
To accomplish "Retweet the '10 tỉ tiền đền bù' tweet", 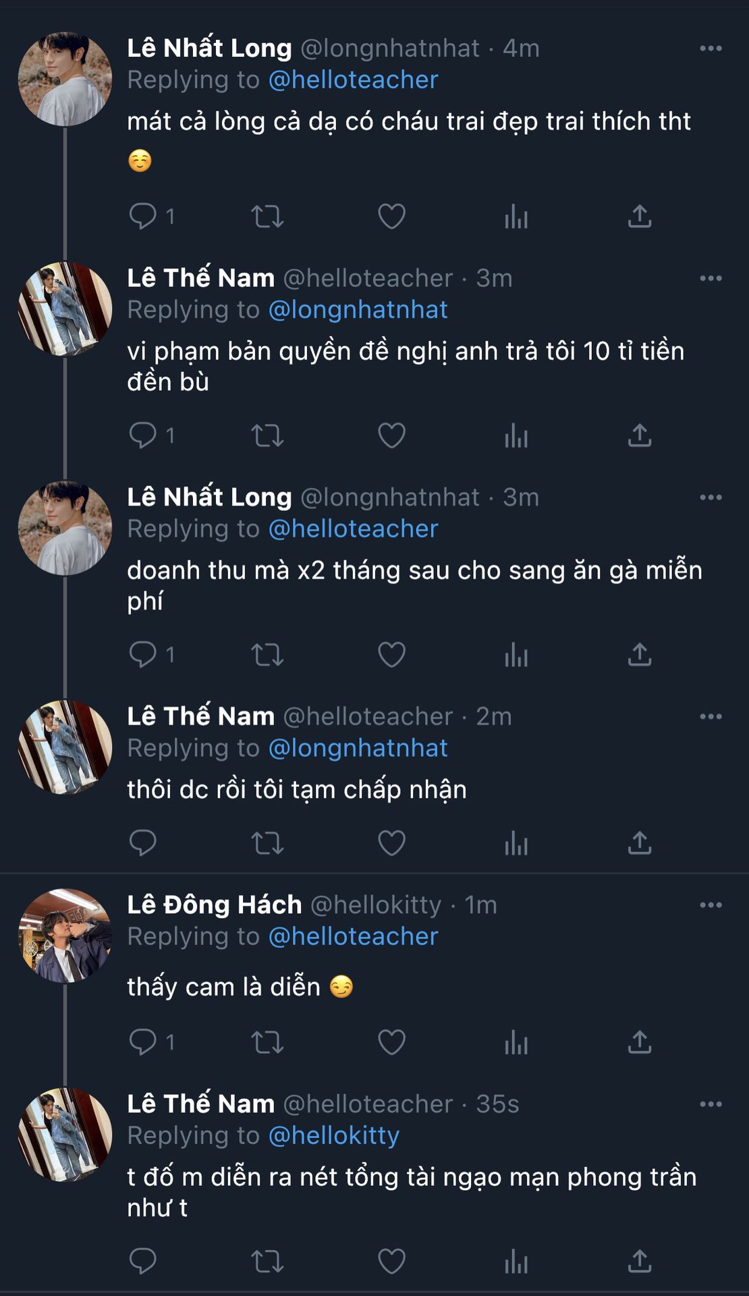I will (267, 436).
